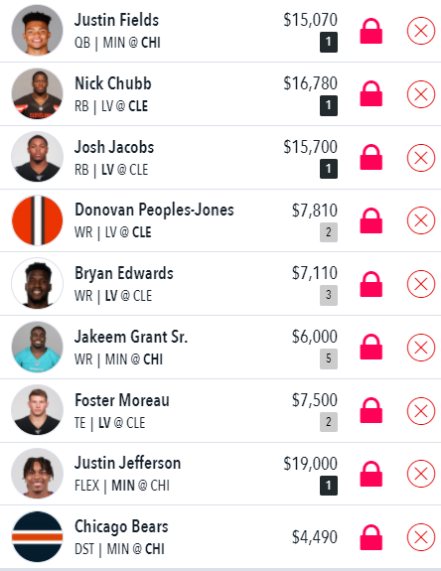The image size is (441, 571).
Task: Open Nick Chubb player name link
Action: (x=113, y=83)
